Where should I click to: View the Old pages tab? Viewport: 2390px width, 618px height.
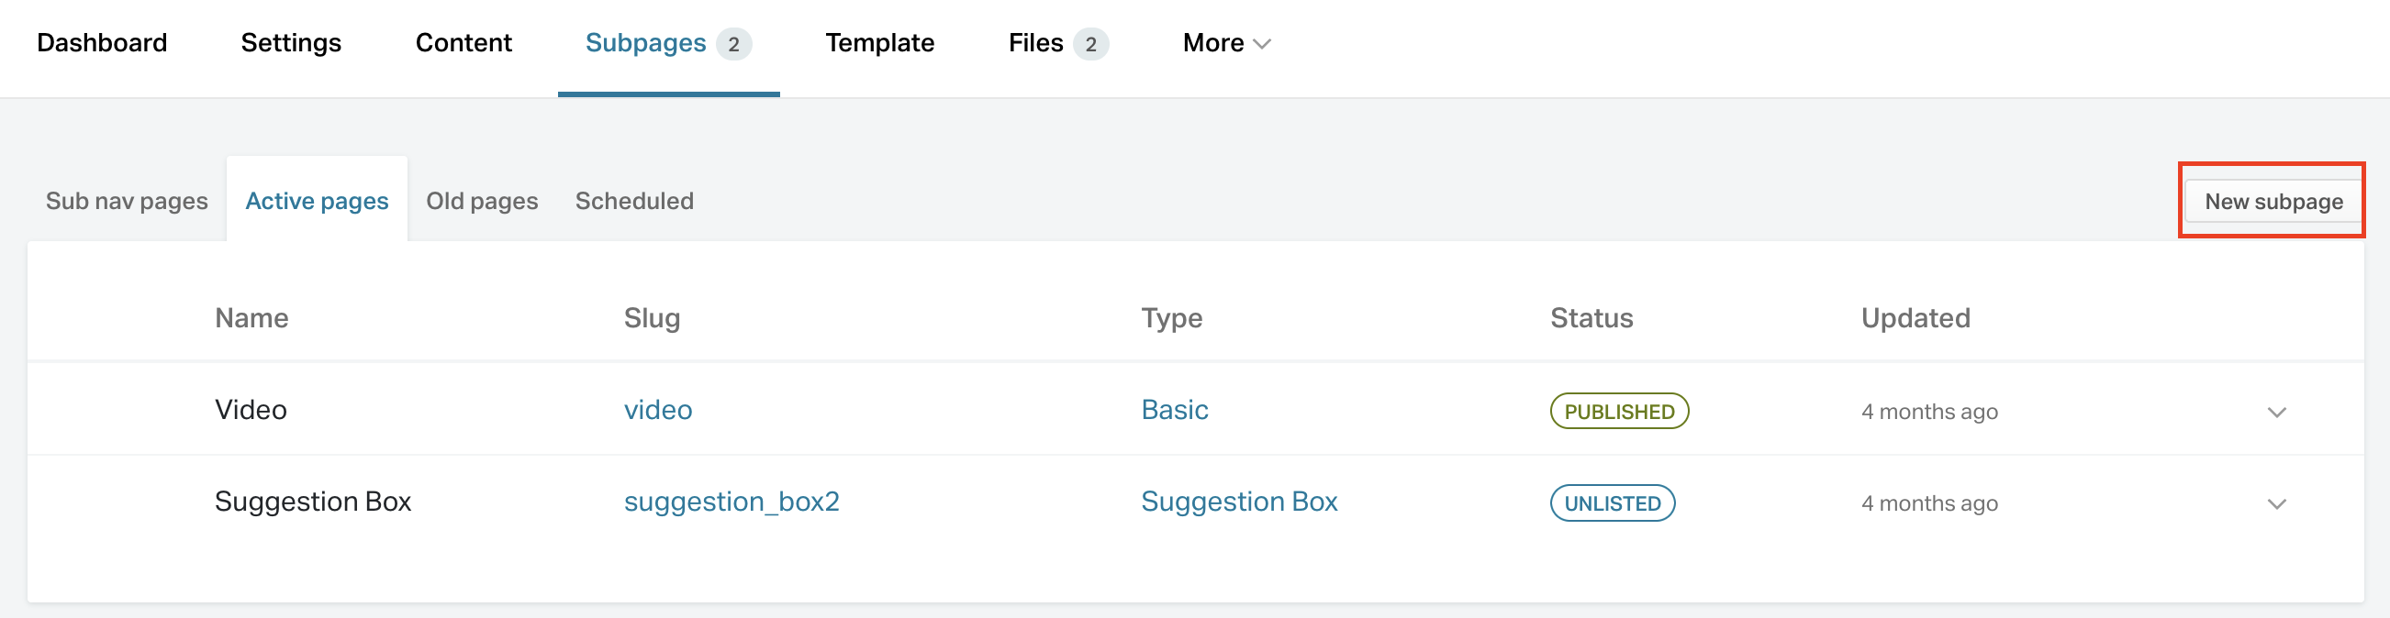[483, 200]
